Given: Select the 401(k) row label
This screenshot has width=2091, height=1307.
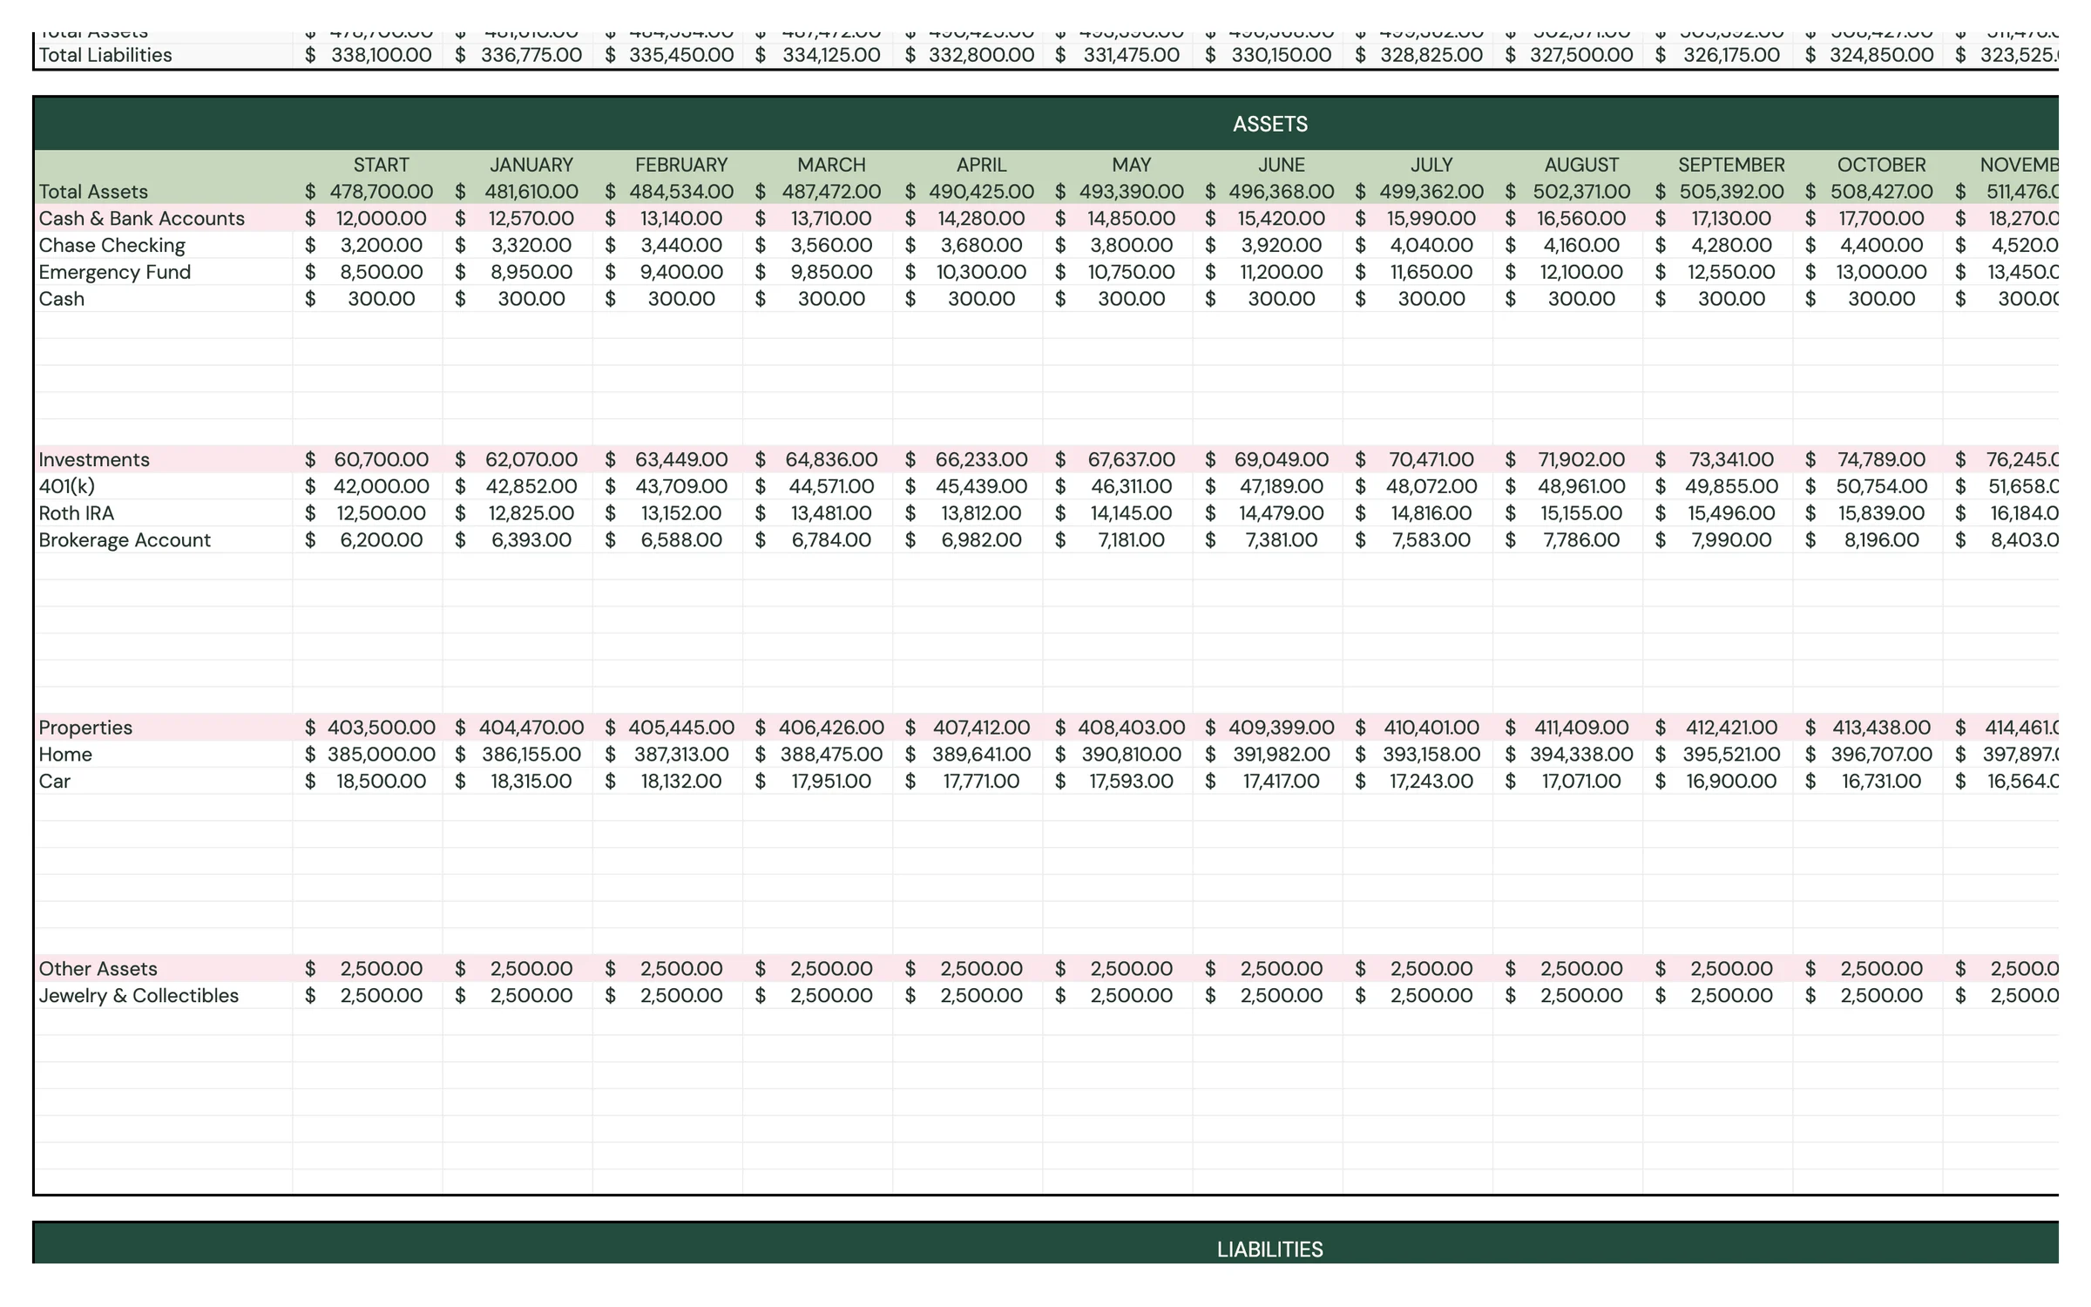Looking at the screenshot, I should click(66, 486).
